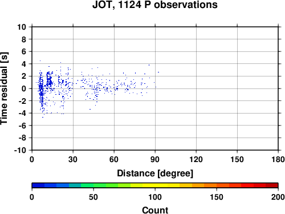This screenshot has height=214, width=285.
Task: Click the Distance [degree] axis label
Action: 155,173
